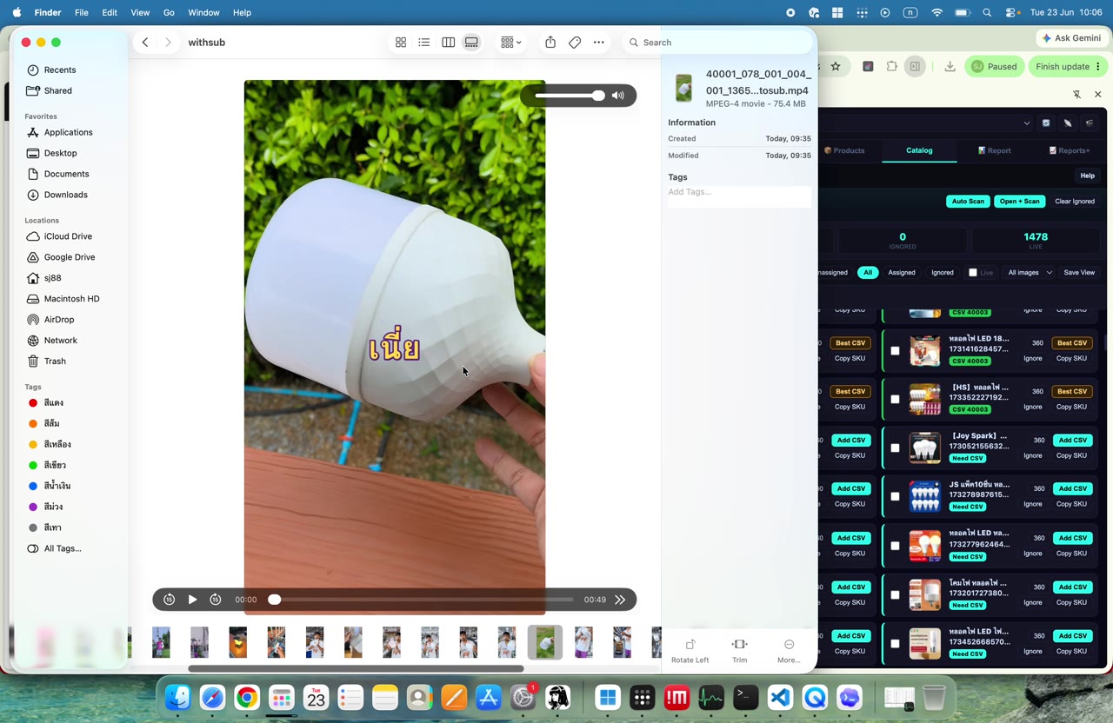1113x723 pixels.
Task: Open the All images dropdown
Action: pos(1030,273)
